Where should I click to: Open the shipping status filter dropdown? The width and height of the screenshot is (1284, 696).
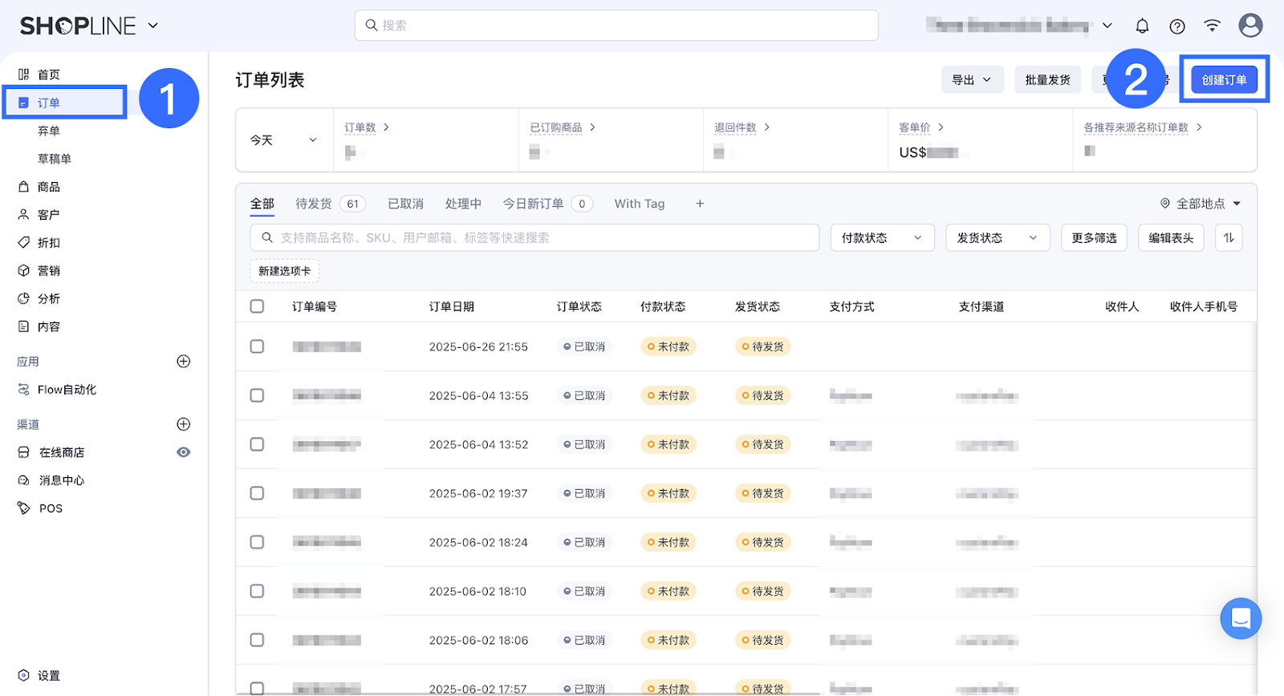coord(998,238)
